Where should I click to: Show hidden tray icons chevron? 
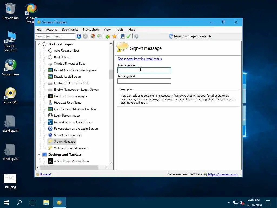[229, 203]
